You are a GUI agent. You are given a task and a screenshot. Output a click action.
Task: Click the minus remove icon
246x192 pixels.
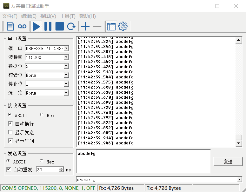click(x=97, y=26)
